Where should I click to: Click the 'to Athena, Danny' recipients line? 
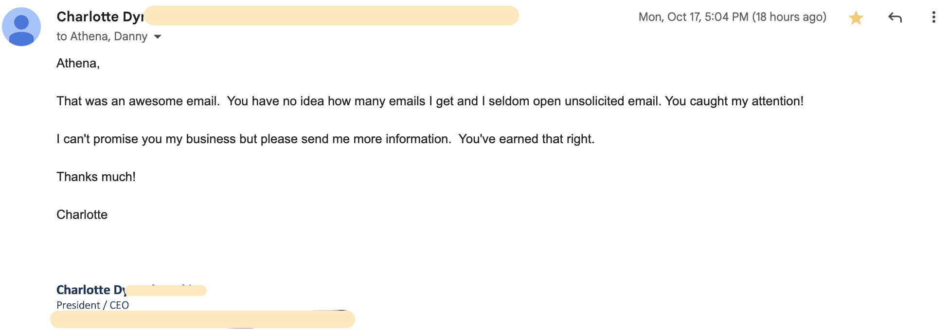pos(102,37)
